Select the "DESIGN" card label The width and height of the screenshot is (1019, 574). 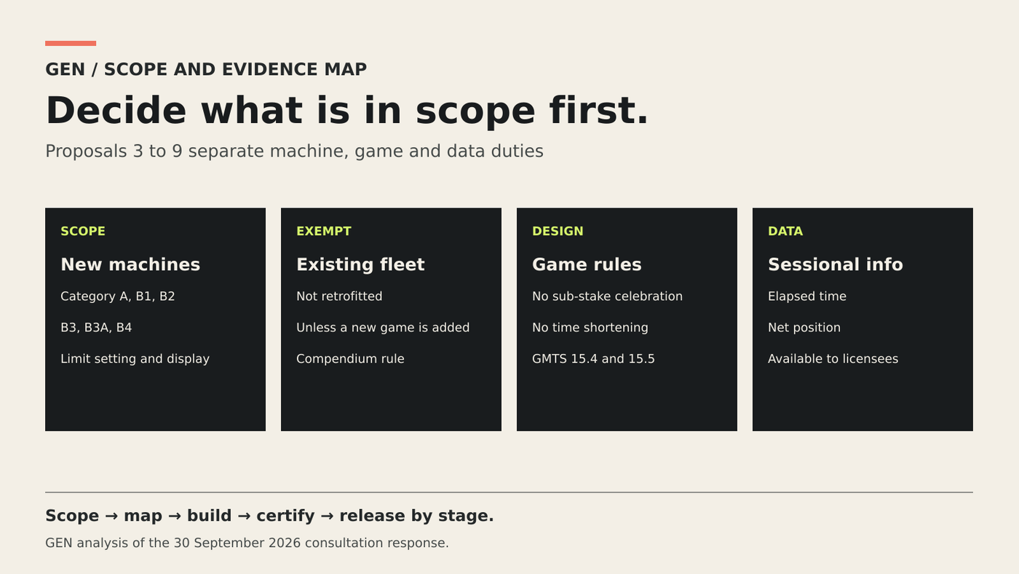(558, 231)
